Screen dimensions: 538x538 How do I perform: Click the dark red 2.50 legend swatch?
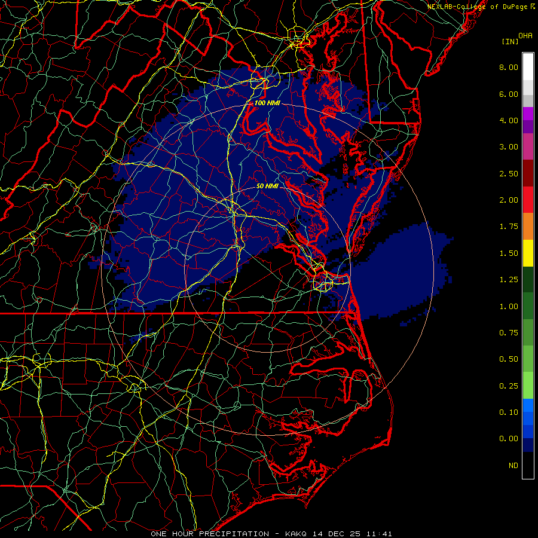point(528,173)
